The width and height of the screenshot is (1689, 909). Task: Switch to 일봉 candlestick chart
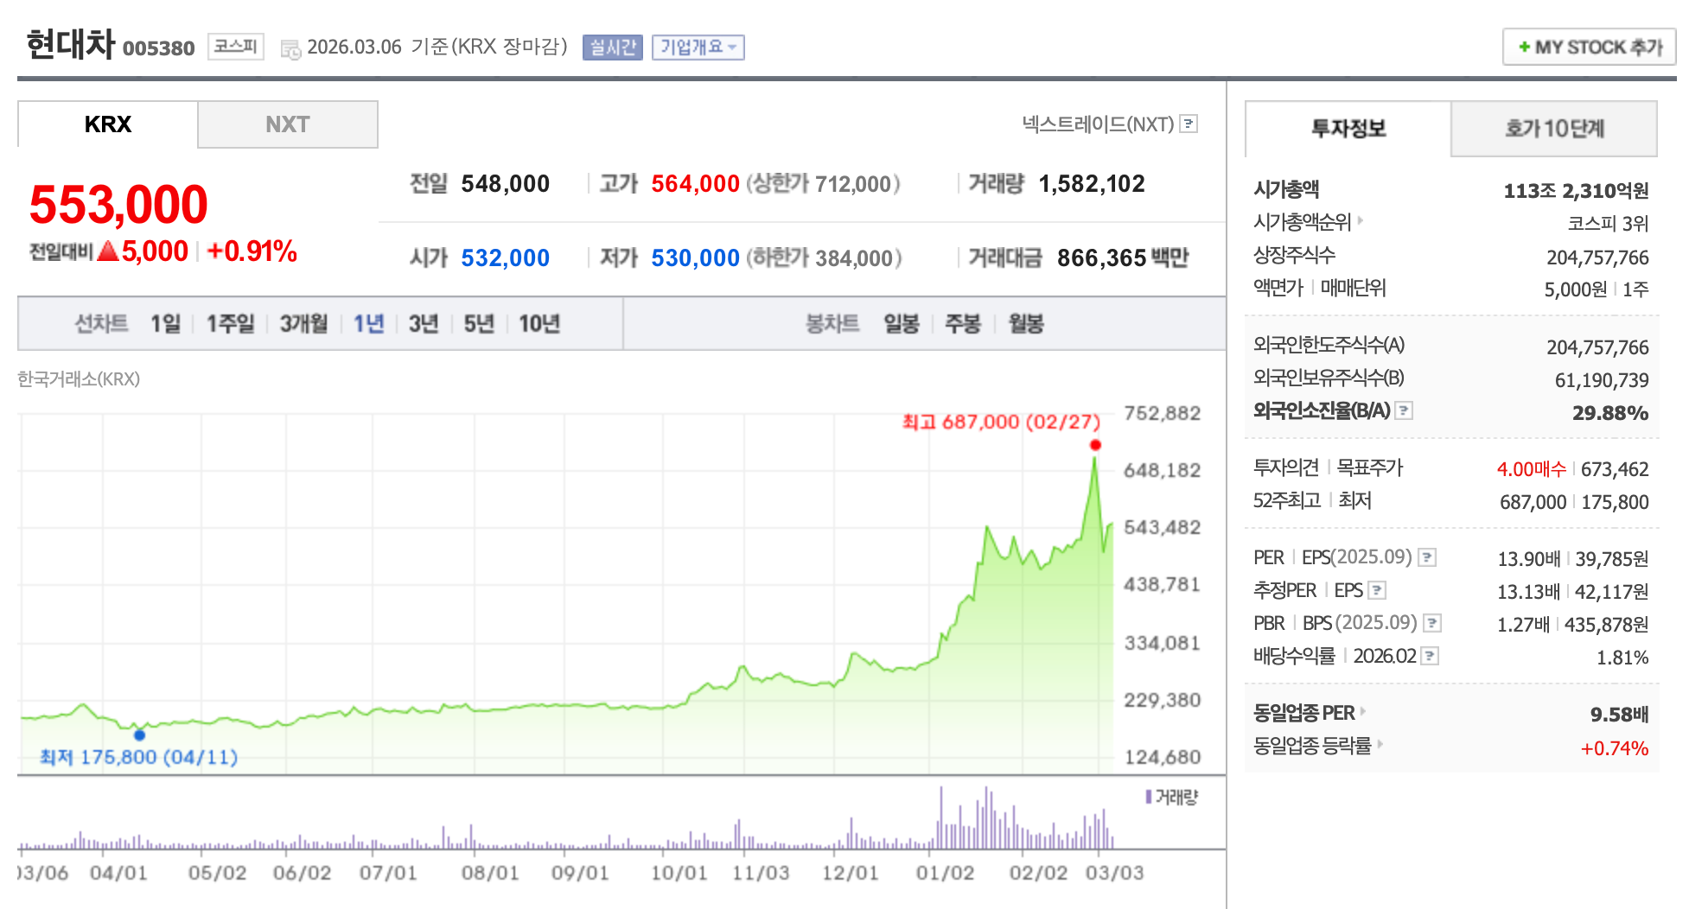(902, 324)
